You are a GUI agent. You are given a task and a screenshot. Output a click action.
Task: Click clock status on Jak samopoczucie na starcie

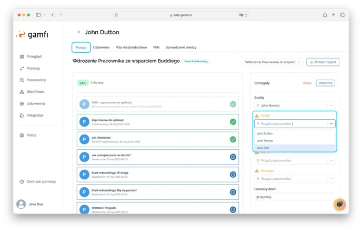pos(233,157)
